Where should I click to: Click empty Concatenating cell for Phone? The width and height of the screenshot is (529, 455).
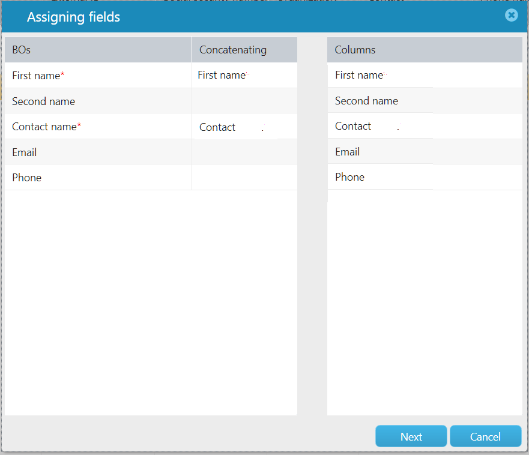pyautogui.click(x=244, y=178)
